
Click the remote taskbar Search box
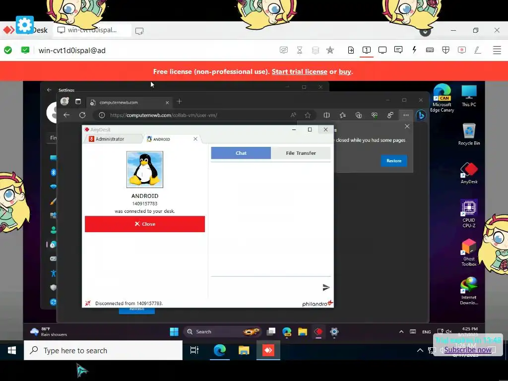point(222,332)
